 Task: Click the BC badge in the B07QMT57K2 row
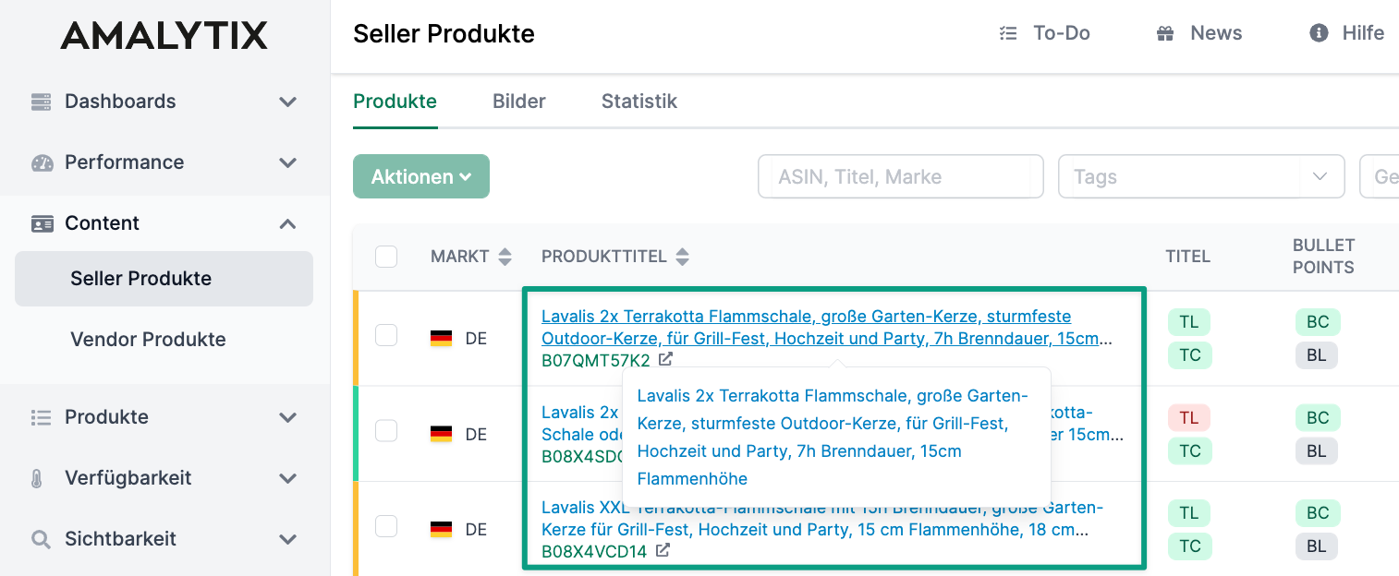click(1318, 322)
